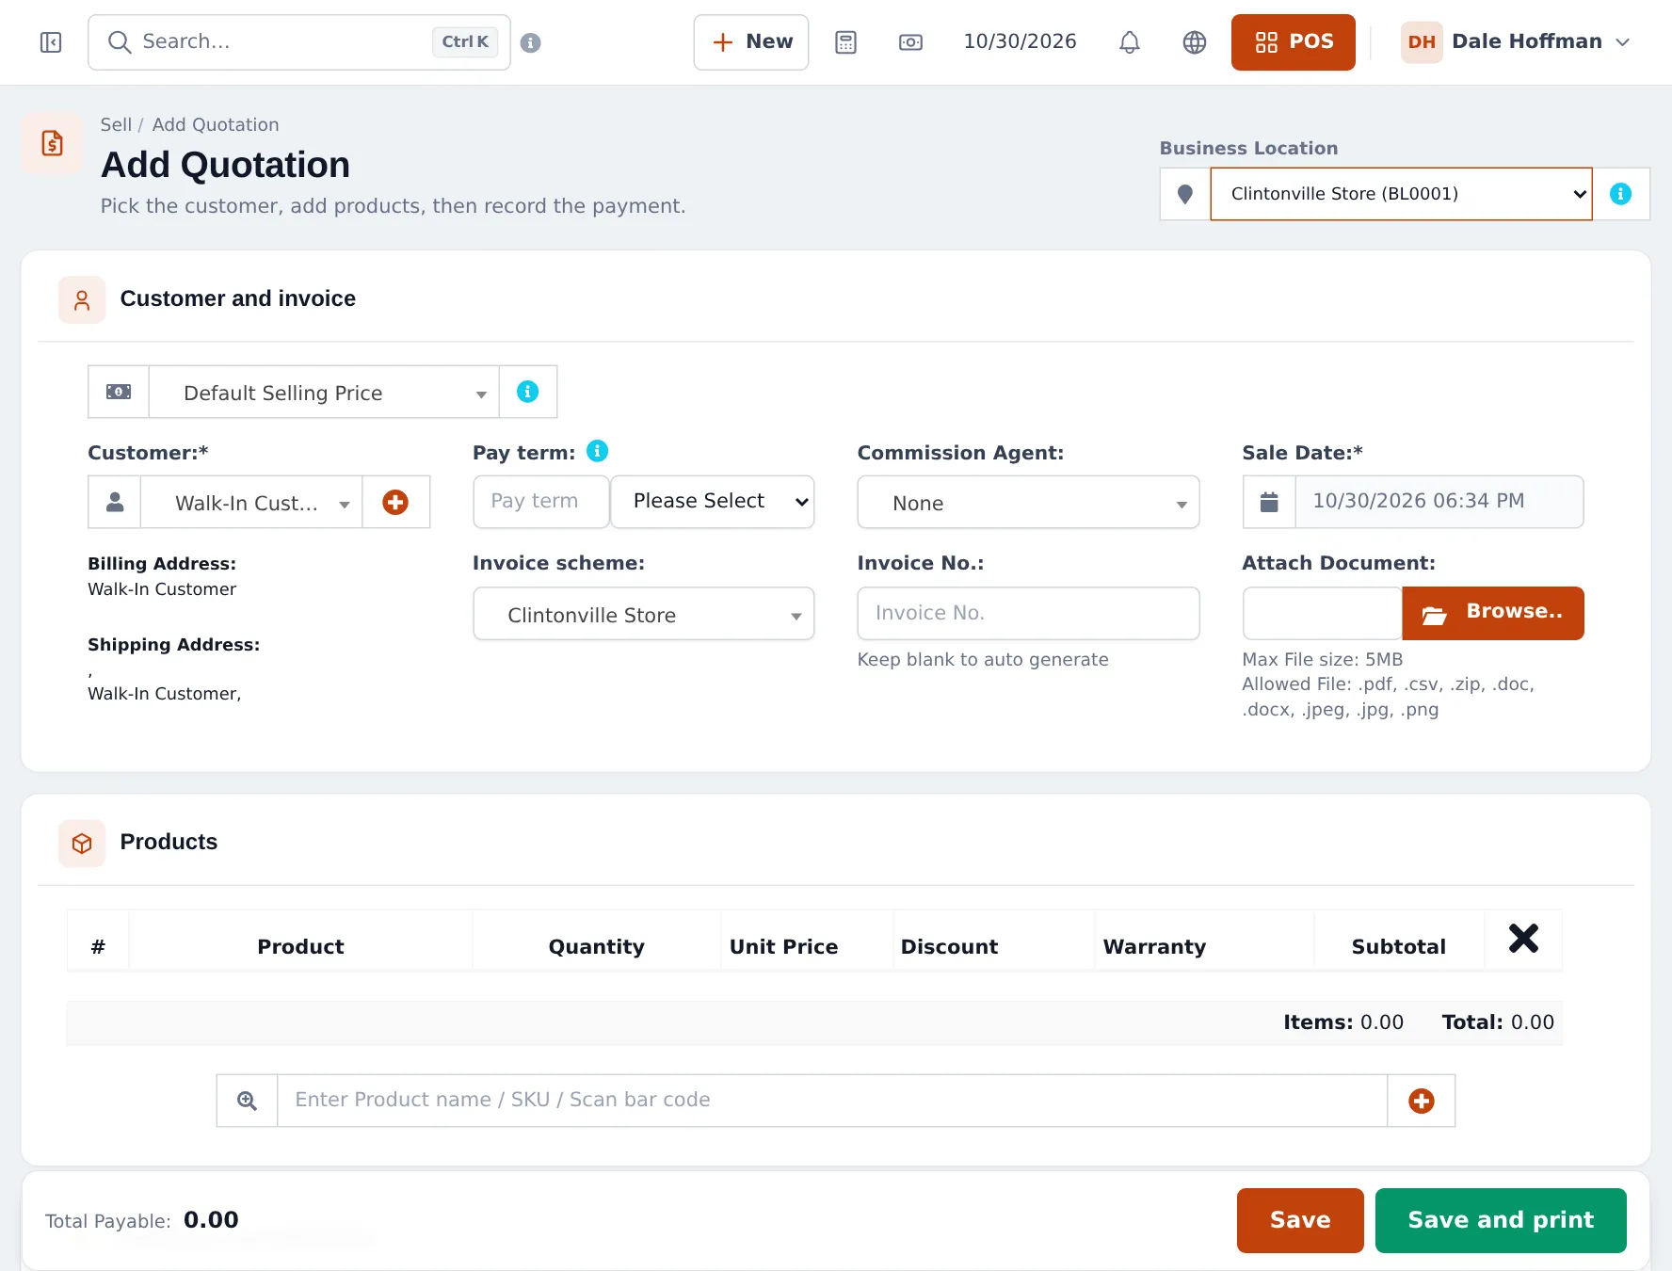Click the Save button
The width and height of the screenshot is (1672, 1271).
point(1300,1220)
